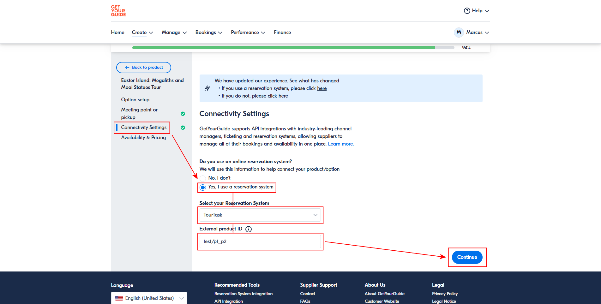This screenshot has height=304, width=601.
Task: Click the Back to product button
Action: (x=144, y=68)
